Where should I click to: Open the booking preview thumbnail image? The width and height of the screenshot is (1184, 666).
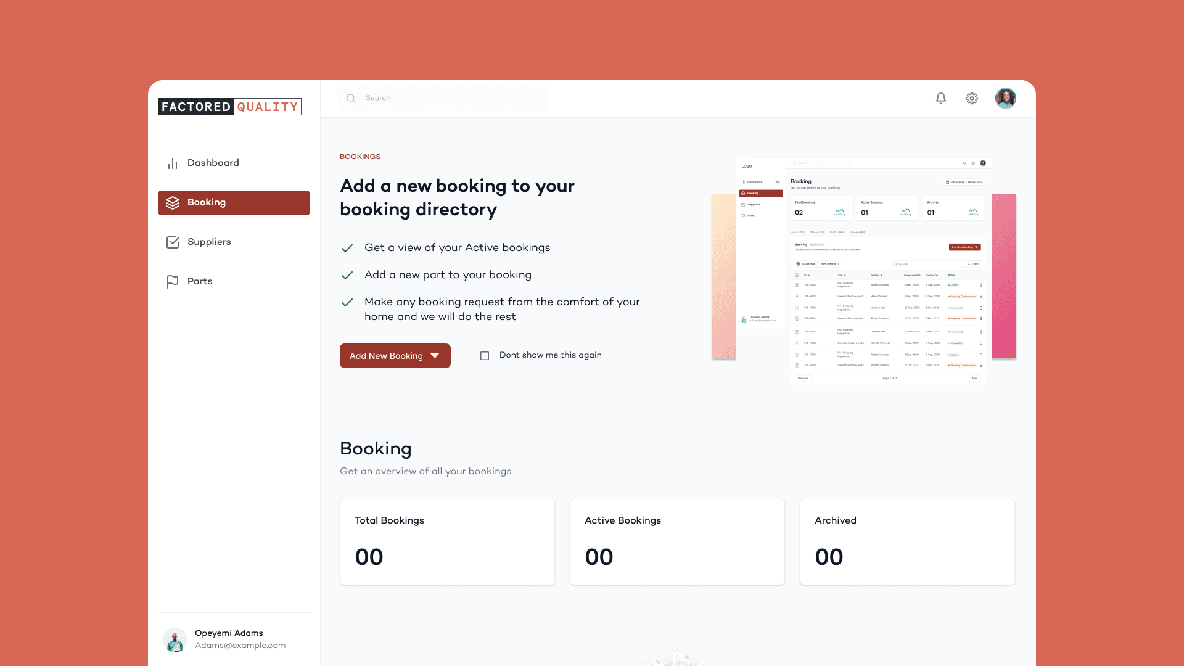click(864, 276)
